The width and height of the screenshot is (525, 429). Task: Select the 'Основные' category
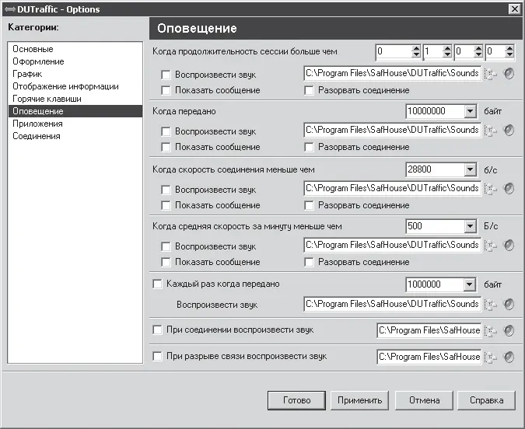click(75, 49)
